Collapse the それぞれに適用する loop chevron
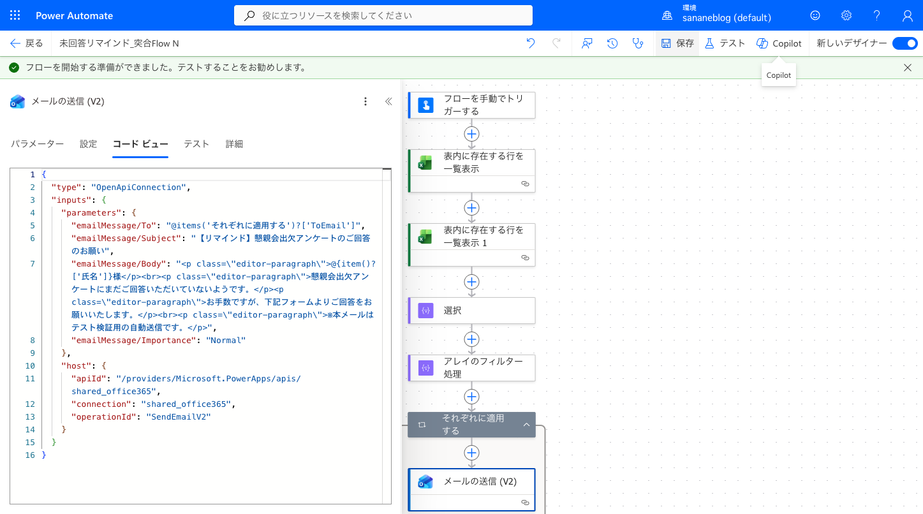Screen dimensions: 923x514 pyautogui.click(x=526, y=425)
